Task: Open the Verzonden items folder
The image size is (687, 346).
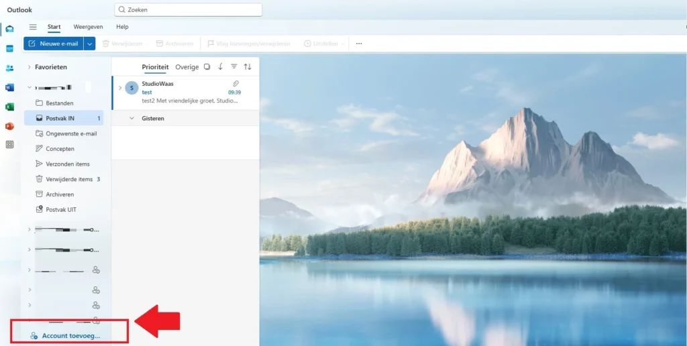Action: click(67, 164)
